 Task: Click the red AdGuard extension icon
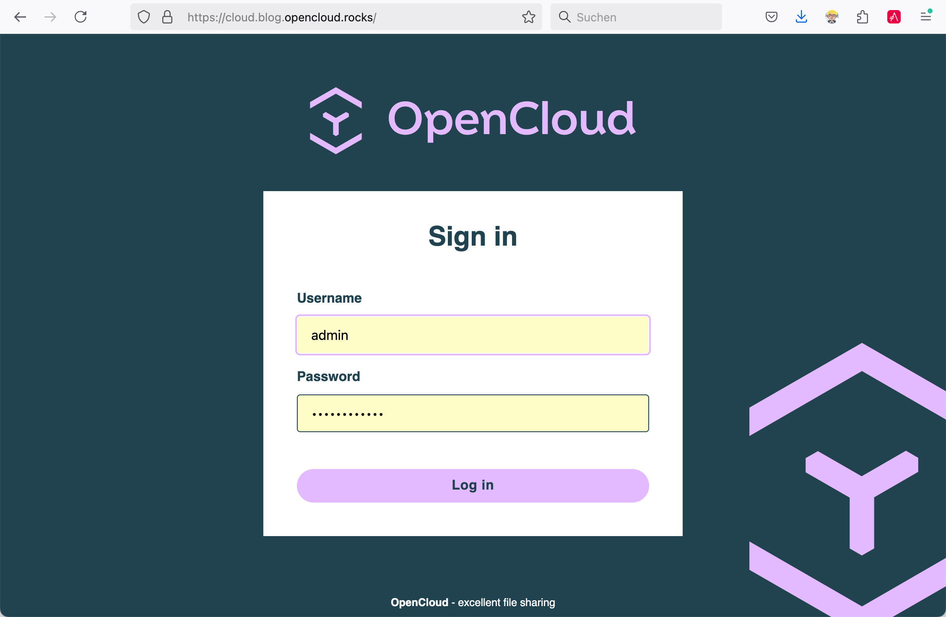point(893,17)
